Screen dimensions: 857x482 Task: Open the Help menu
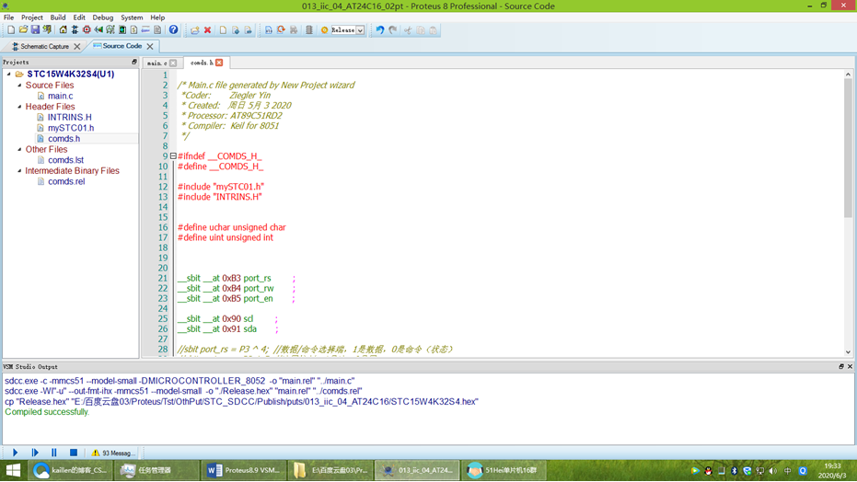(157, 17)
